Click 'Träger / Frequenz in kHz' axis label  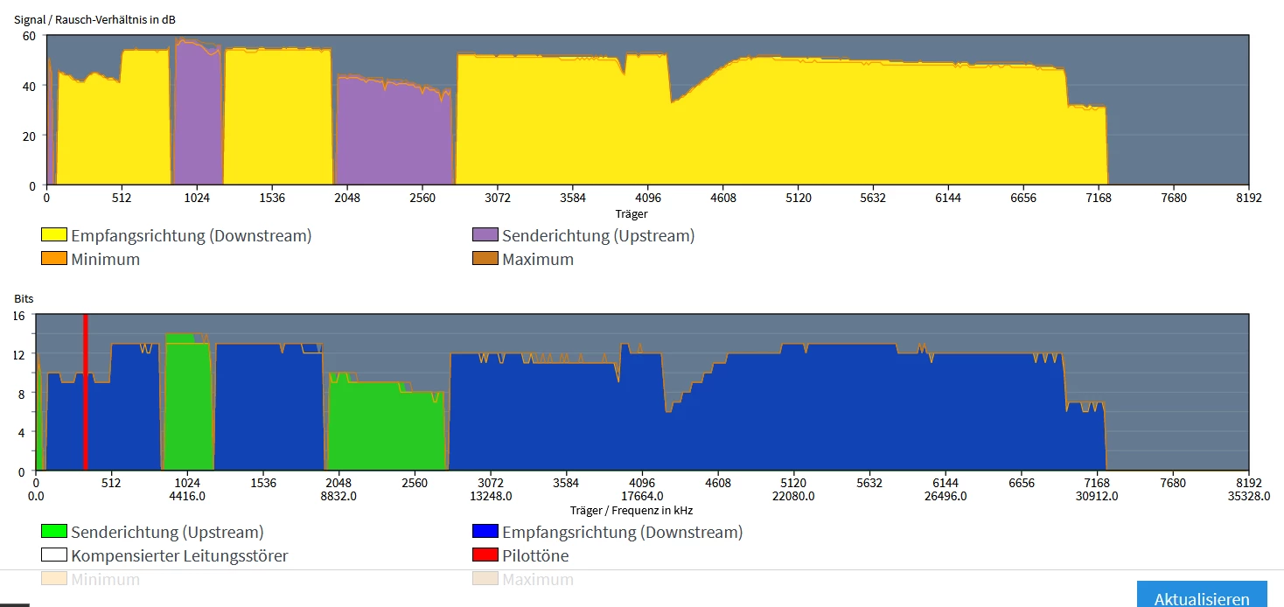click(632, 511)
